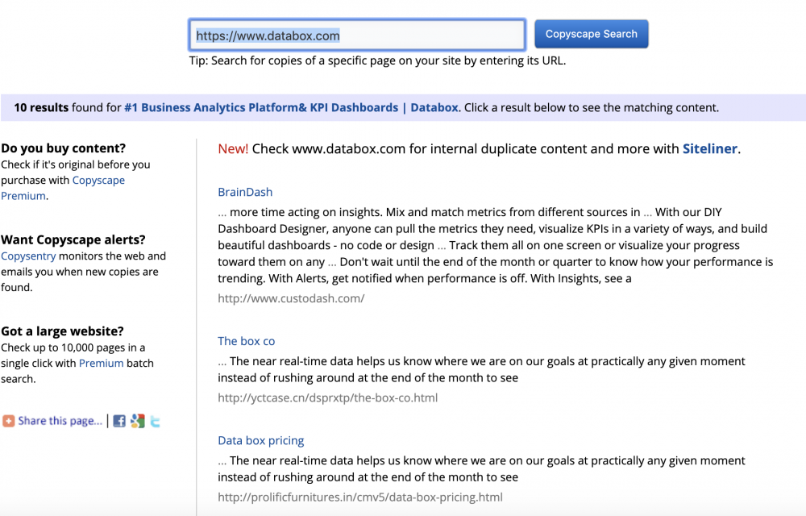Open 'Data box pricing' result title

(260, 441)
